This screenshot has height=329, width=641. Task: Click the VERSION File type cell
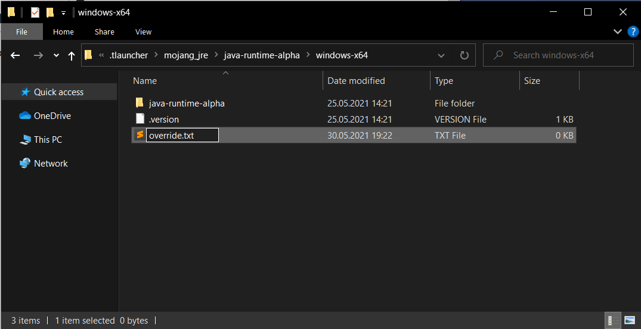(x=460, y=120)
